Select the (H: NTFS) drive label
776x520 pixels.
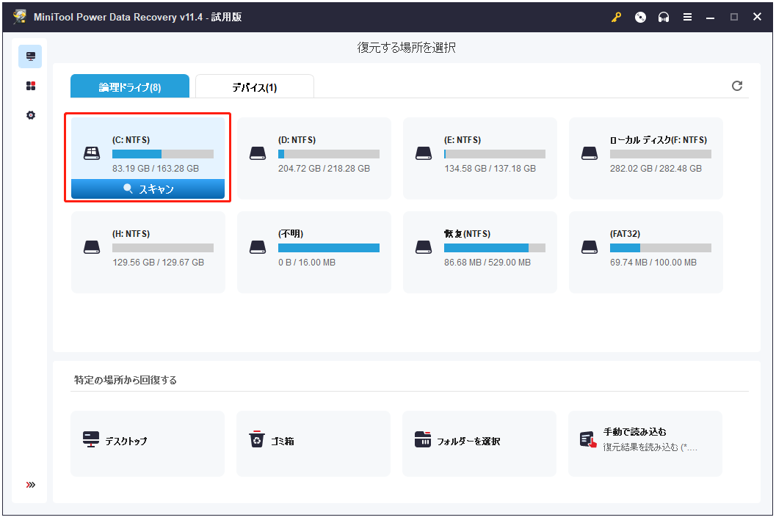131,234
